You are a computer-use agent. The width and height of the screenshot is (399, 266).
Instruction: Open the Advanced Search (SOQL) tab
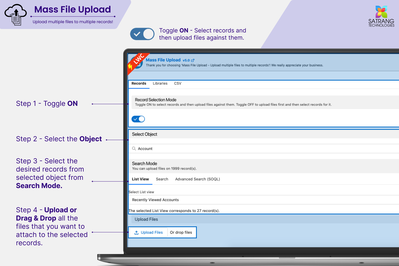pyautogui.click(x=198, y=179)
